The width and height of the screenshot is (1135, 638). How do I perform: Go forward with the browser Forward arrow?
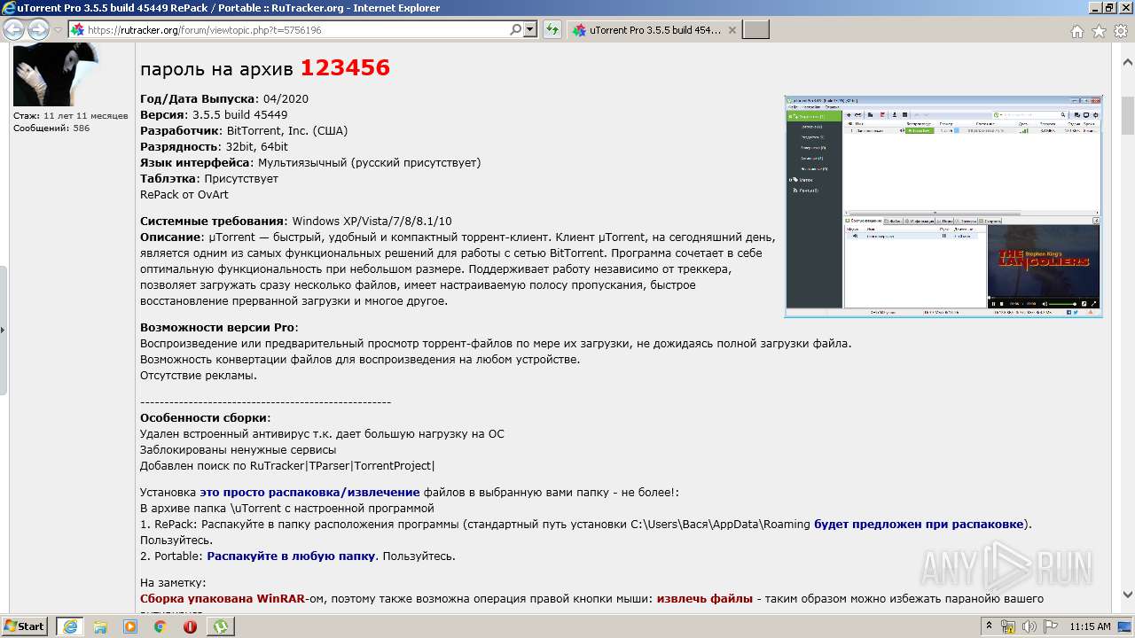coord(38,30)
